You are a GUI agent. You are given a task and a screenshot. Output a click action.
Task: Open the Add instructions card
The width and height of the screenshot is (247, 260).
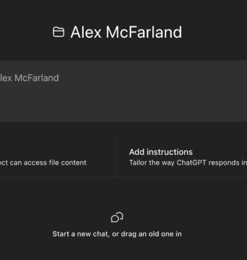tap(182, 157)
